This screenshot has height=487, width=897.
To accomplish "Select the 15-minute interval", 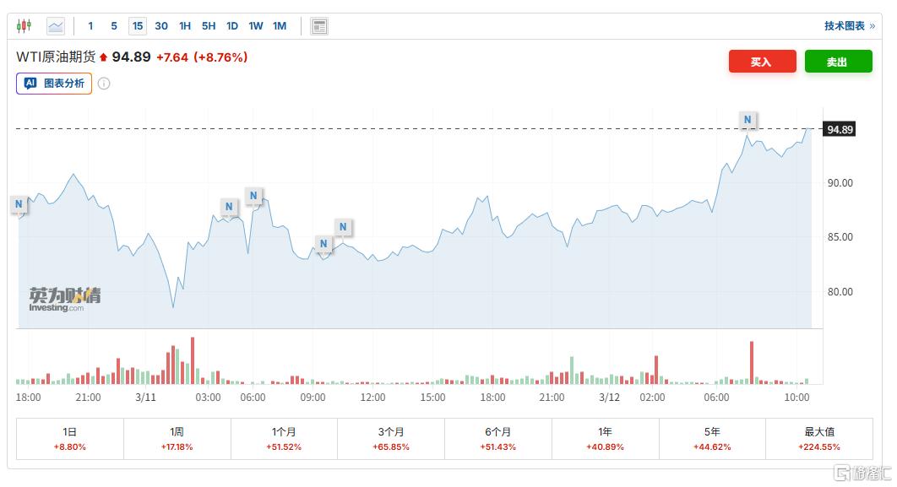I will click(x=137, y=26).
